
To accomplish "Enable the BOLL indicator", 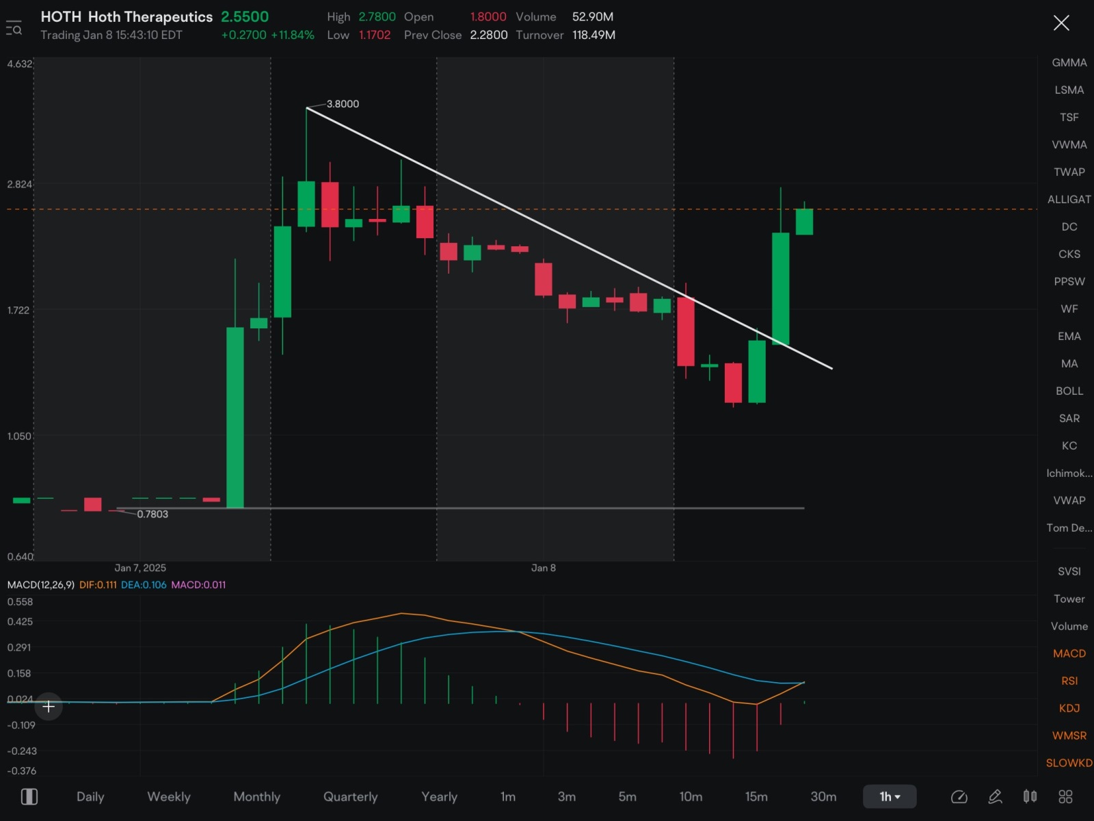I will pos(1069,391).
